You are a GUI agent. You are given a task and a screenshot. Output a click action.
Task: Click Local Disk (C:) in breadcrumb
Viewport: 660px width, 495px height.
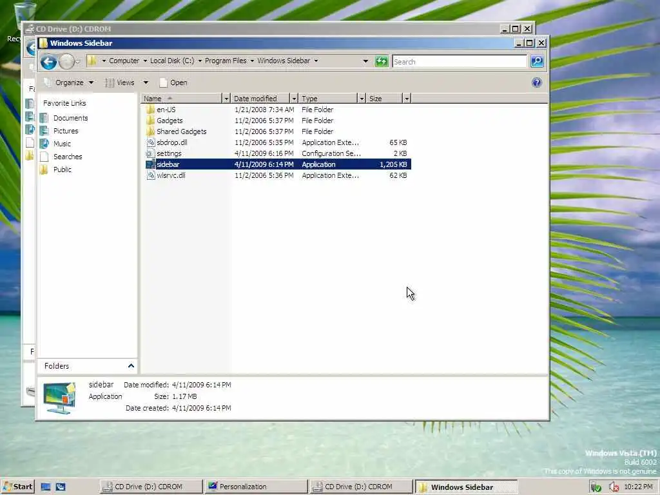click(172, 61)
